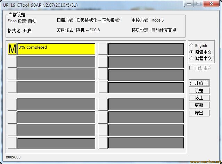Image resolution: width=222 pixels, height=164 pixels.
Task: Click the 800x600 status bar label
Action: click(13, 157)
